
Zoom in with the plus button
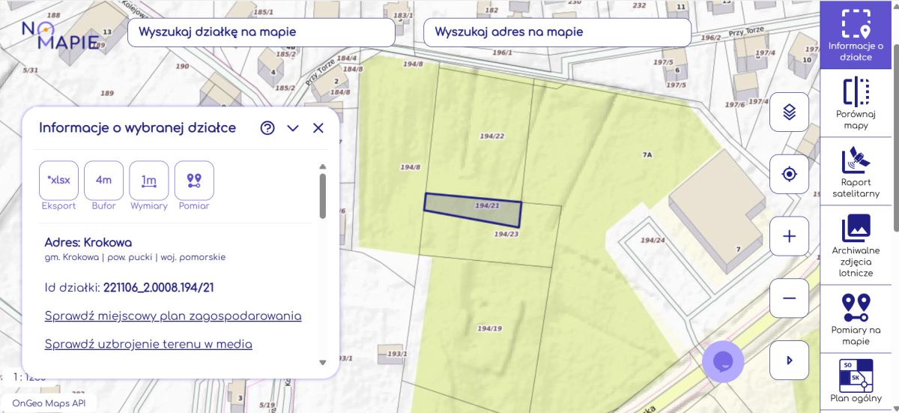pos(789,237)
